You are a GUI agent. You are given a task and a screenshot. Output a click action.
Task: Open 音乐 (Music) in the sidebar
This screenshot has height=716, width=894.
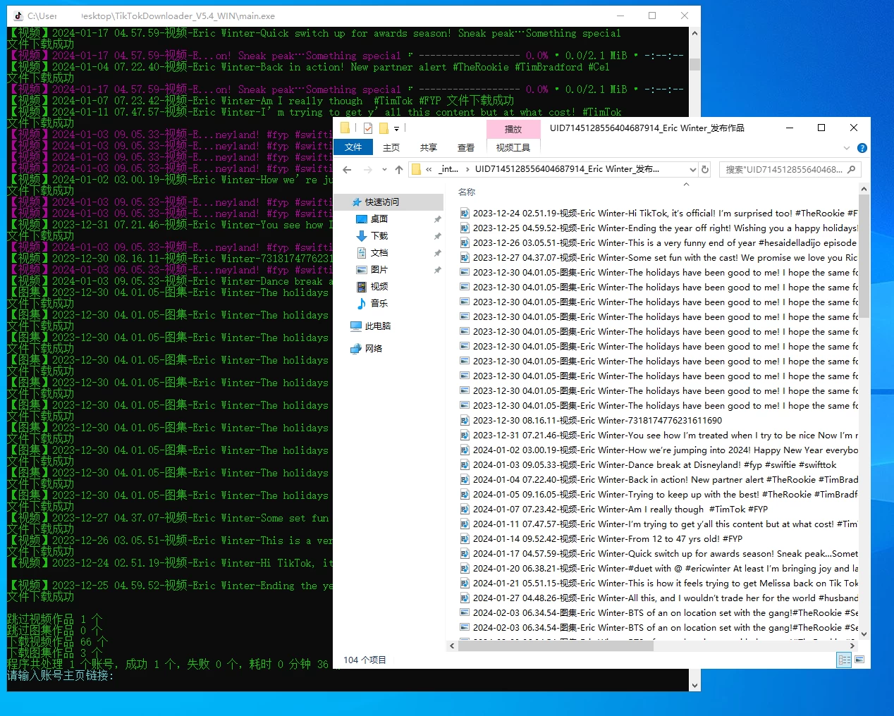(379, 304)
